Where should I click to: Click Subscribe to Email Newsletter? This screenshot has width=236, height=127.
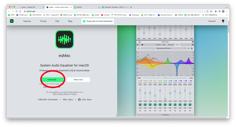[x=98, y=21]
